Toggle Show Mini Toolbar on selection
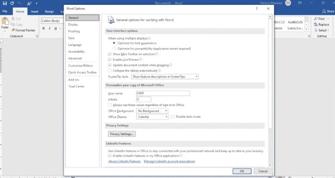This screenshot has width=335, height=178. 110,54
